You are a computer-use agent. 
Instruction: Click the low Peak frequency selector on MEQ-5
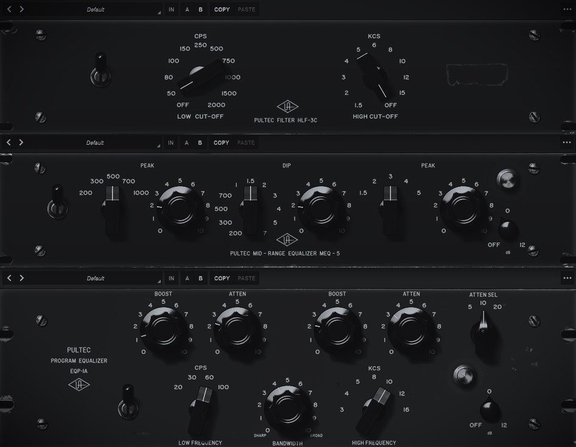pyautogui.click(x=113, y=211)
